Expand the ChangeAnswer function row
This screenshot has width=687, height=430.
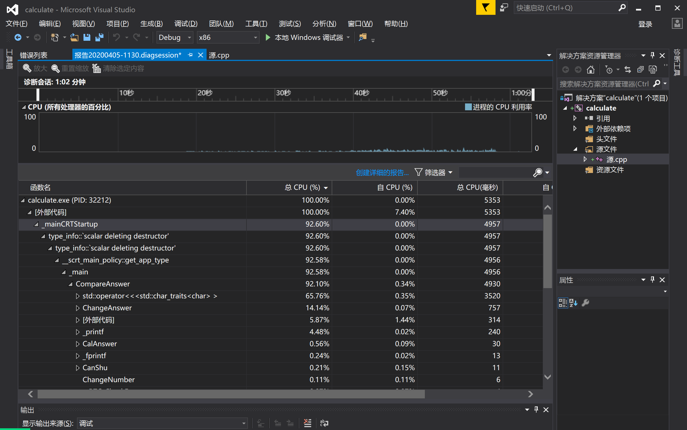(78, 308)
